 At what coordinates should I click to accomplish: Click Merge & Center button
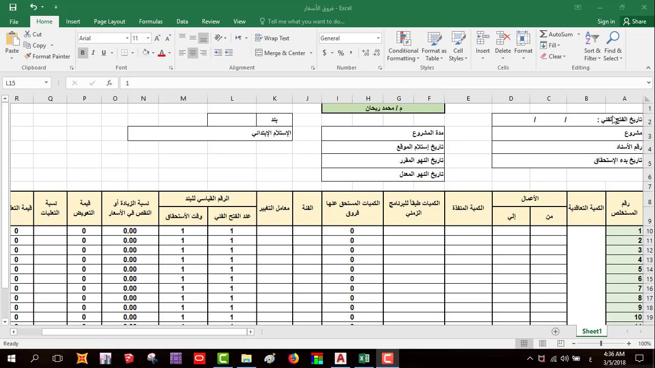280,53
